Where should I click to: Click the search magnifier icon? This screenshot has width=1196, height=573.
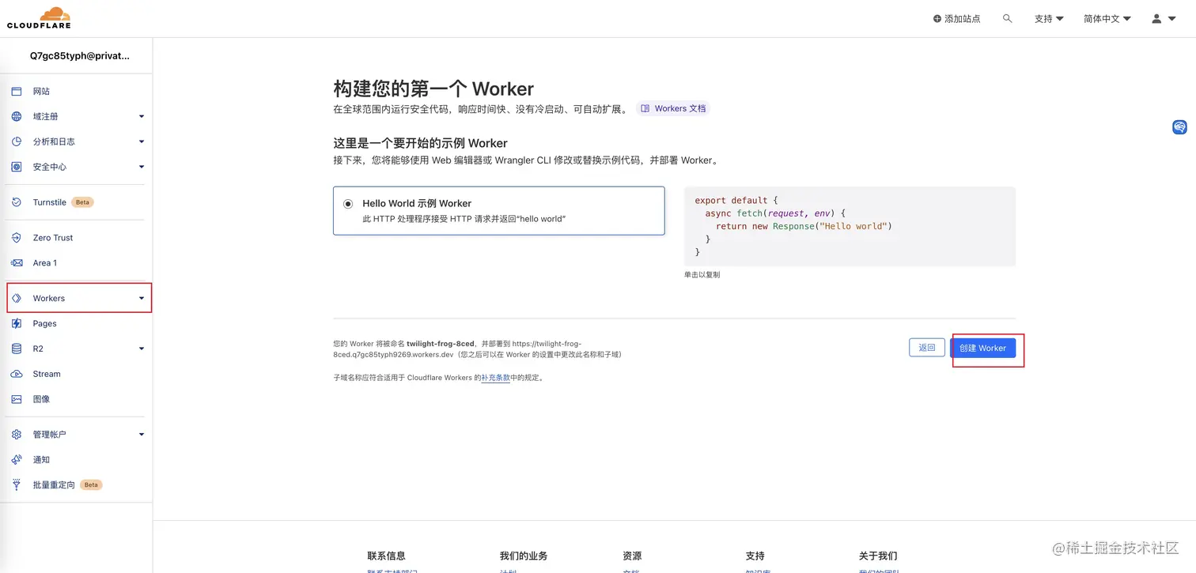(x=1007, y=17)
